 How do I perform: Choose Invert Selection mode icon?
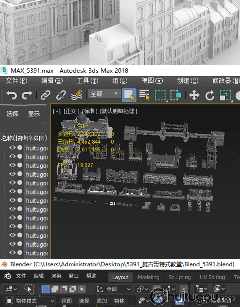[73, 289]
